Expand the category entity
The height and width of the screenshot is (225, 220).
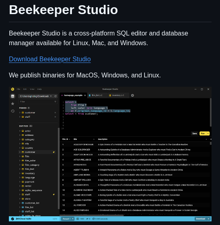tap(20, 140)
